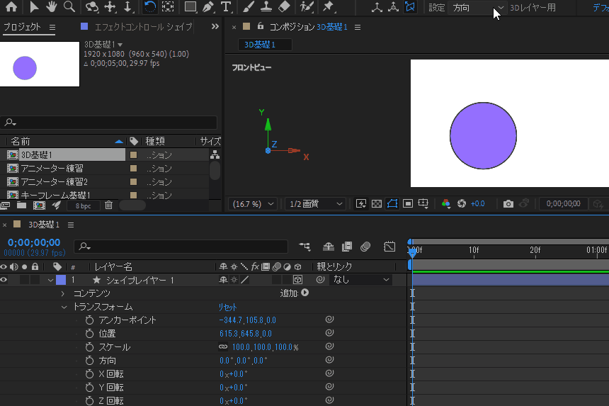Hide shape layer 1 with eye icon
The height and width of the screenshot is (406, 609).
coord(4,280)
